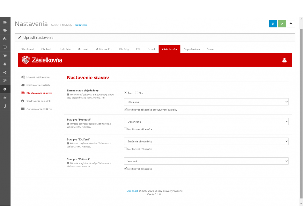The width and height of the screenshot is (303, 223).
Task: Click the blue save button
Action: (273, 24)
